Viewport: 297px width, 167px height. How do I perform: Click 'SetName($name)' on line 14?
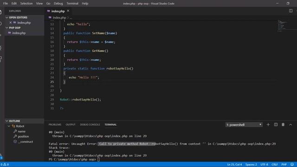104,33
